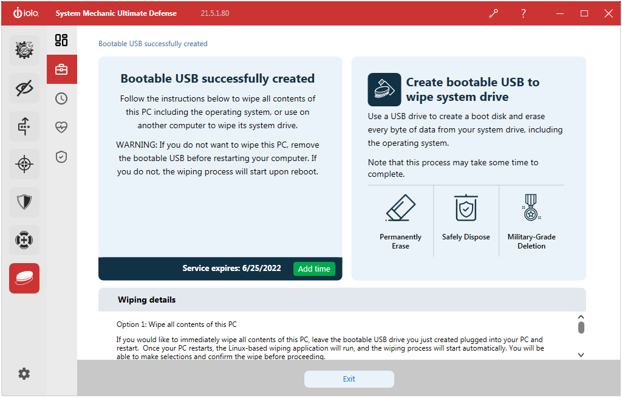Maximize the System Mechanic window
This screenshot has height=398, width=622.
[x=584, y=13]
